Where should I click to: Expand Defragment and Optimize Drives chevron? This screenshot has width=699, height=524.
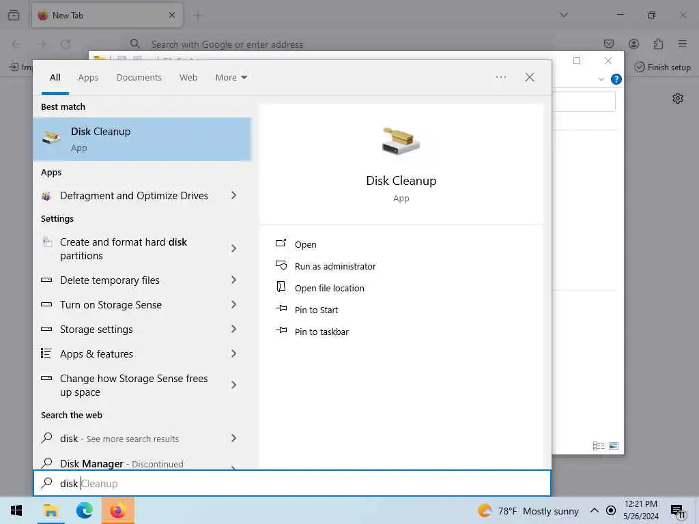click(x=233, y=195)
